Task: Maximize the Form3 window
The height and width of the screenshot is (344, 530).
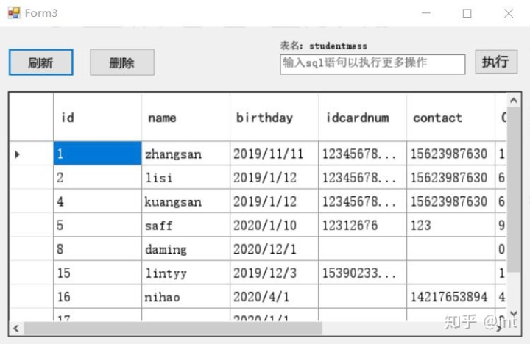Action: tap(467, 13)
